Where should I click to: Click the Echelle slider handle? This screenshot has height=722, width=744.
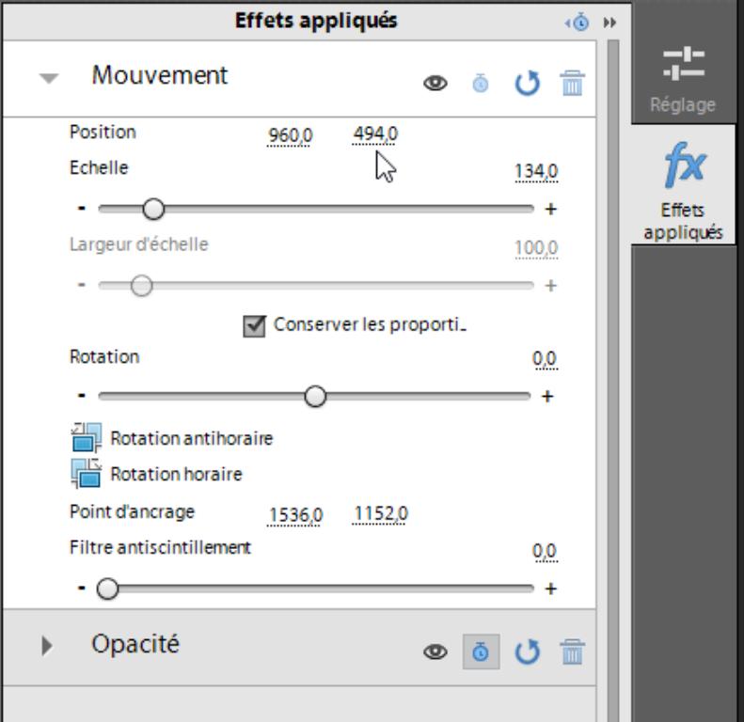(x=153, y=209)
